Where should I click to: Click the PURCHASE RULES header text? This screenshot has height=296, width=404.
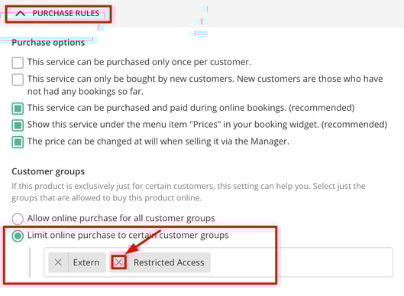(66, 13)
